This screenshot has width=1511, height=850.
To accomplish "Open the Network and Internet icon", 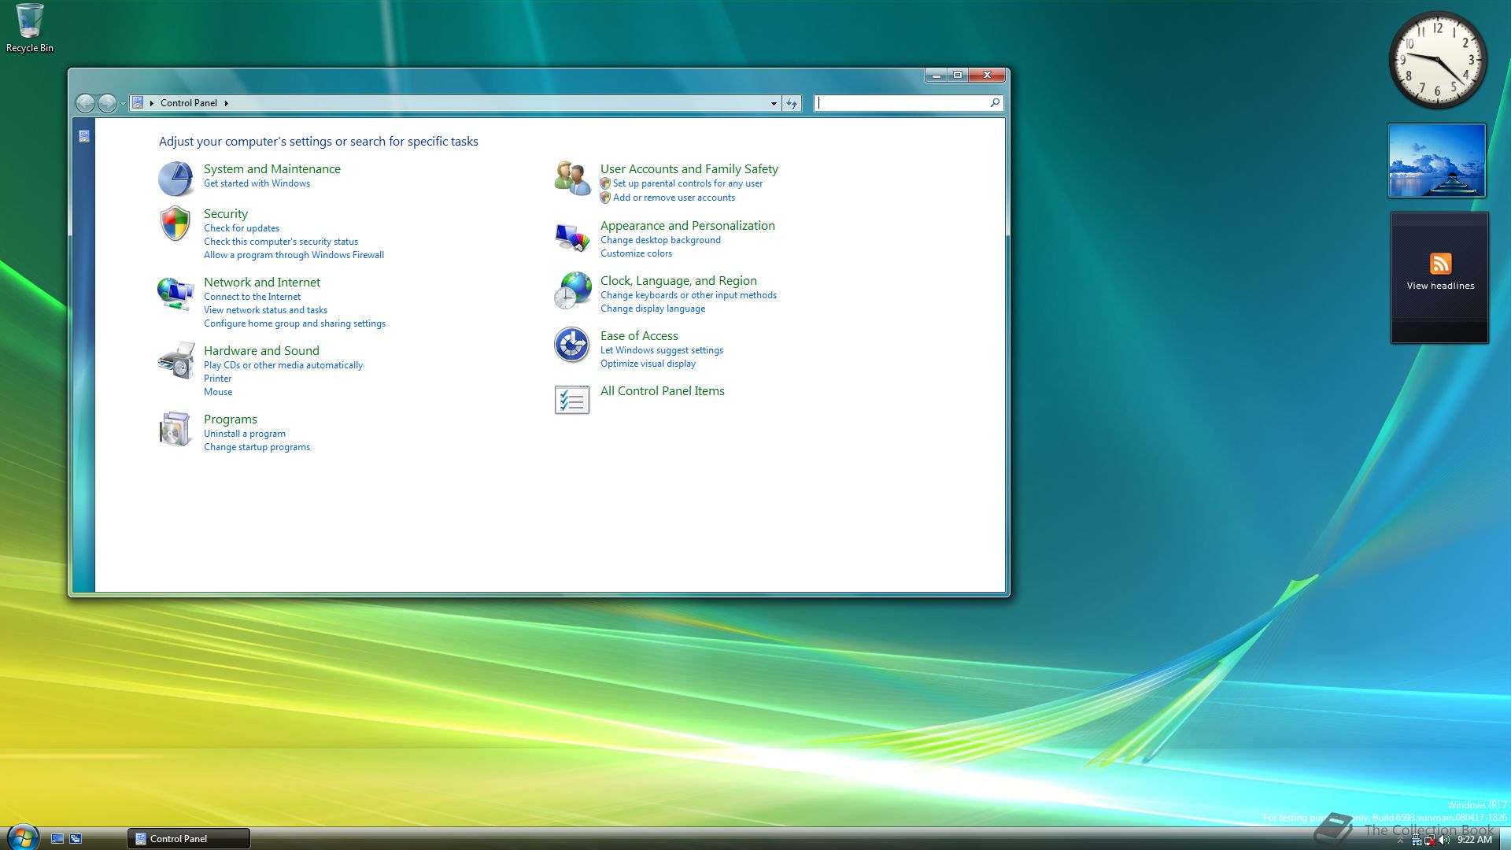I will [175, 293].
